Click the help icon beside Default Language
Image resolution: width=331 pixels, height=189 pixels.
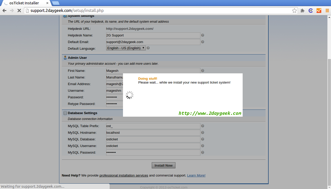pos(148,48)
